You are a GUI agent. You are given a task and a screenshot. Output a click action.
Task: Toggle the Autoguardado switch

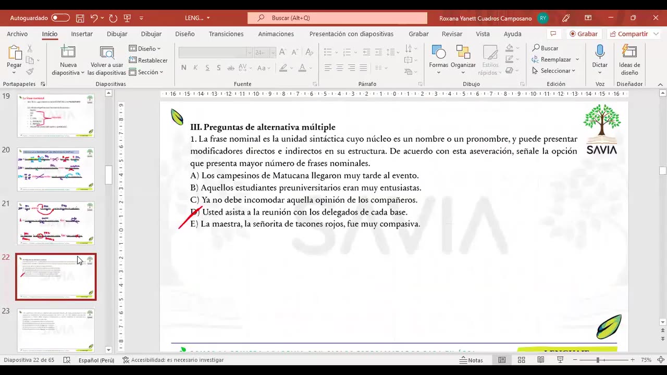[60, 18]
